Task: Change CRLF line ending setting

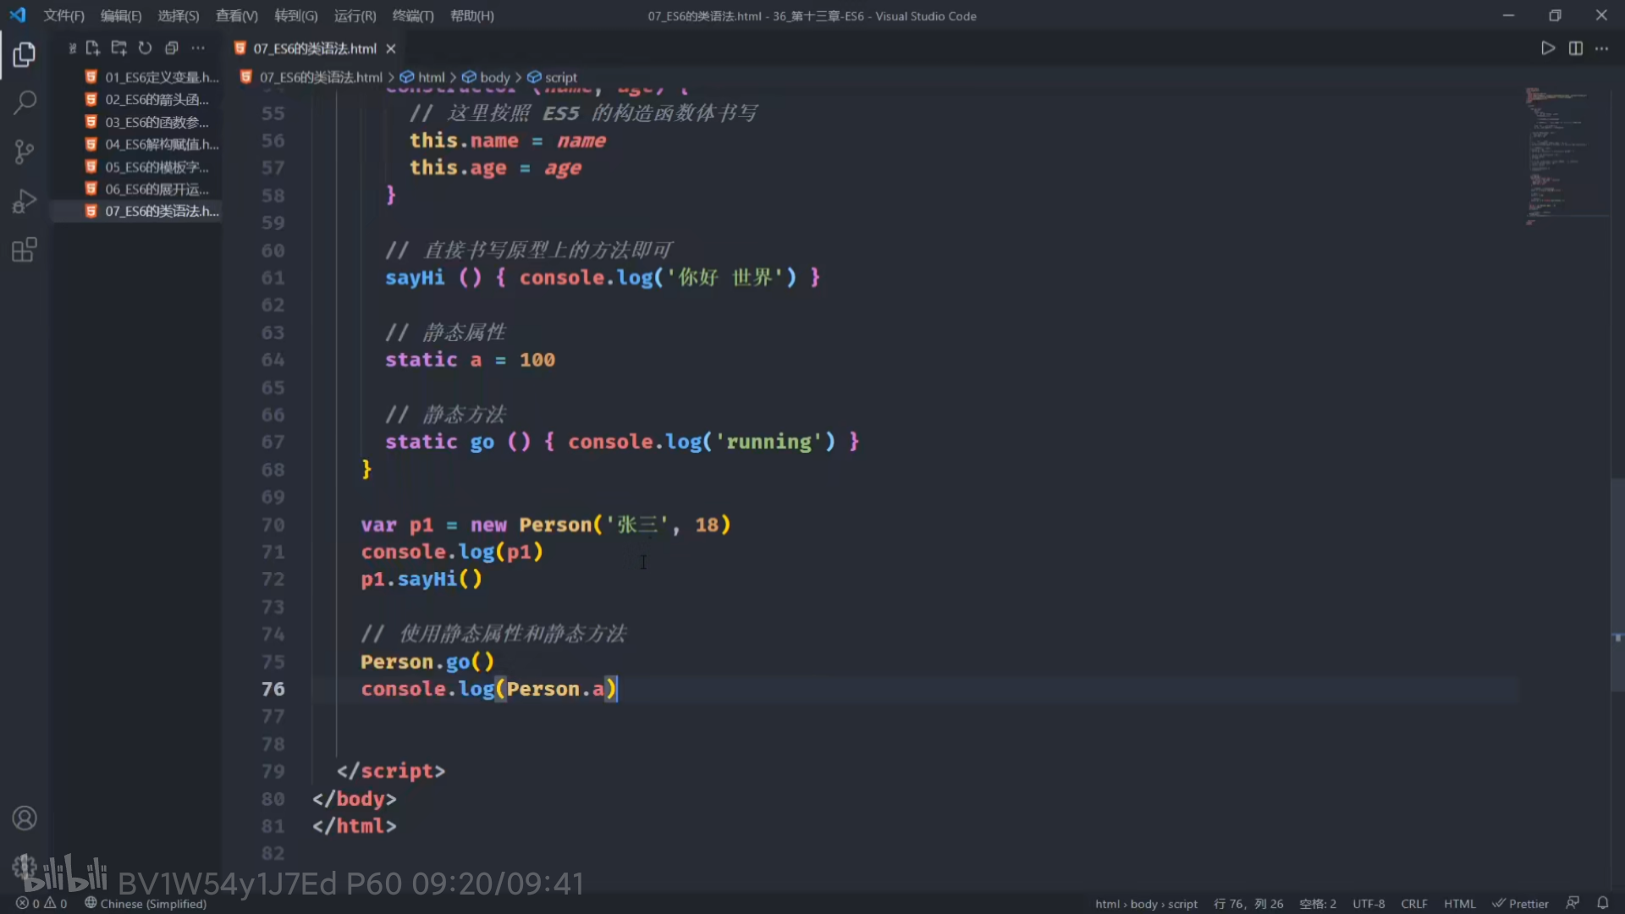Action: coord(1413,903)
